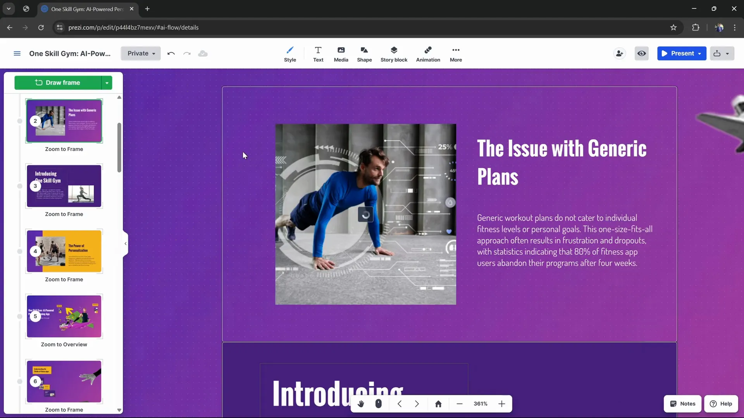
Task: Open the Notes panel
Action: (x=682, y=404)
